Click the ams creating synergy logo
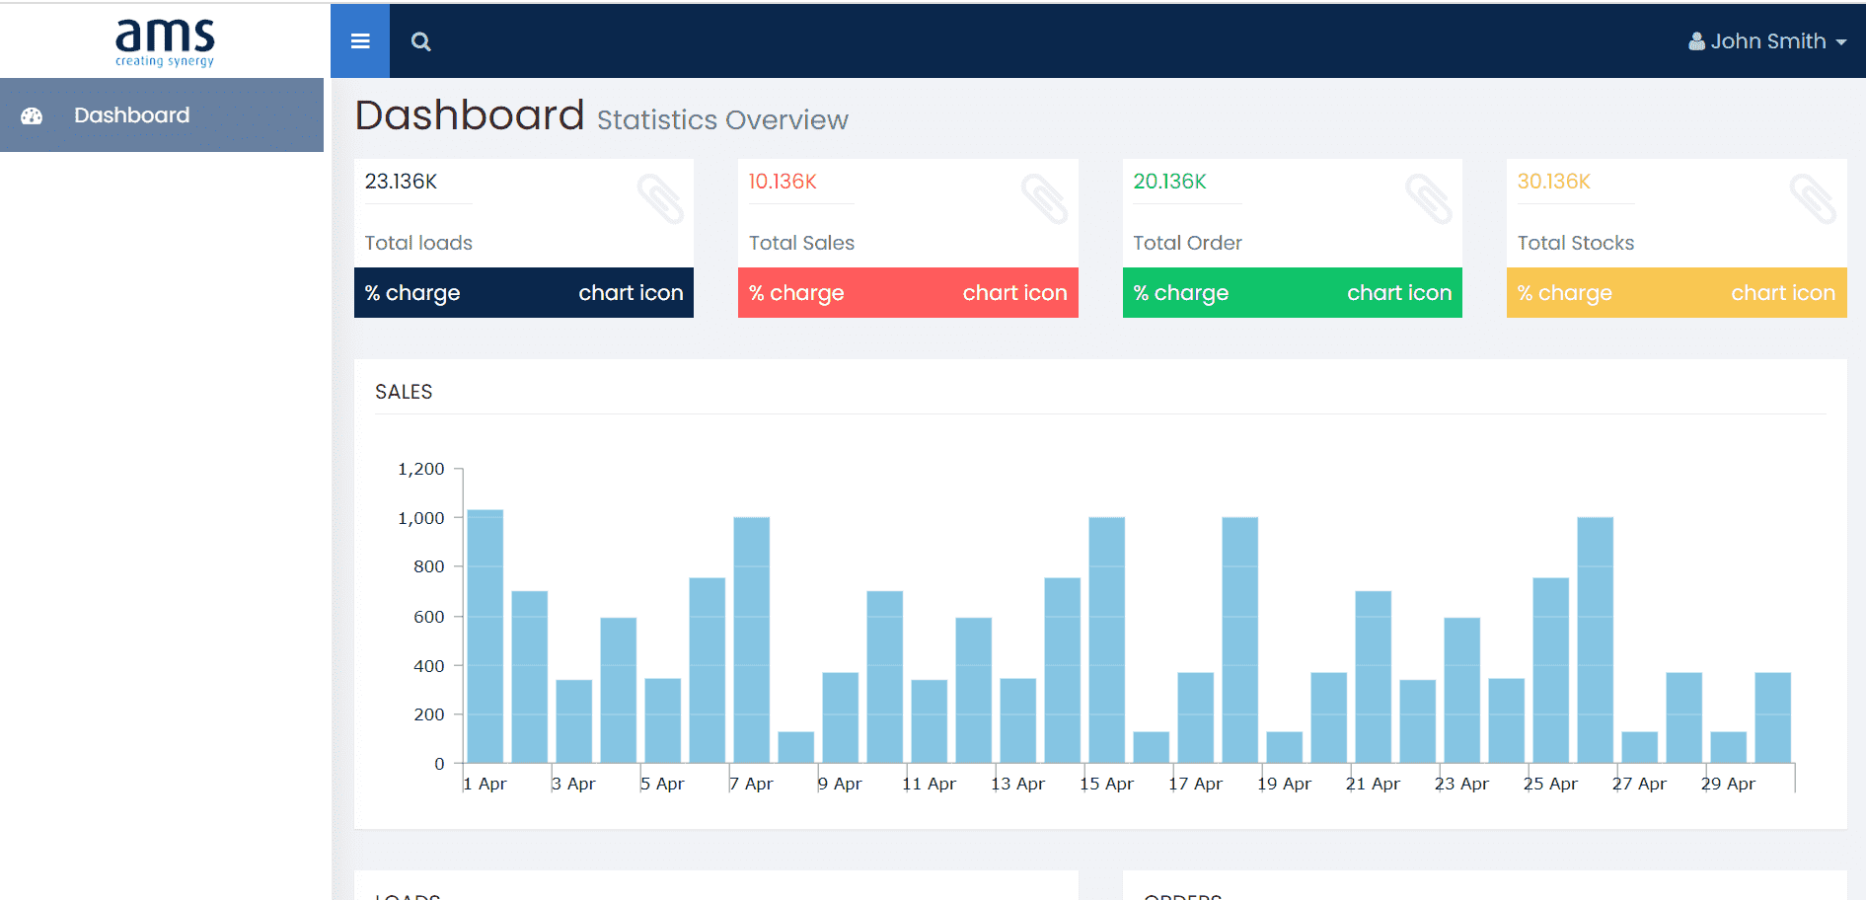The height and width of the screenshot is (900, 1866). pyautogui.click(x=165, y=42)
